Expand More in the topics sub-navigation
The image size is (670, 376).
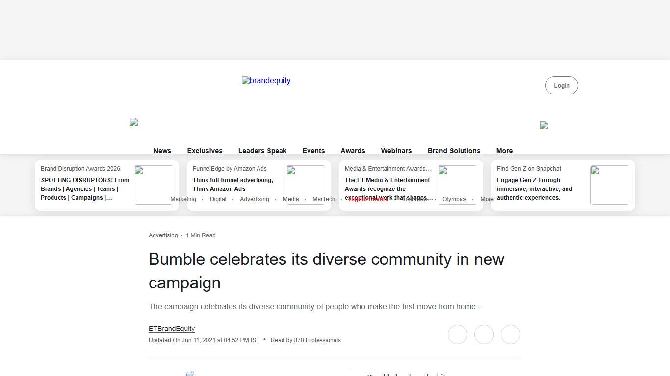pos(487,199)
